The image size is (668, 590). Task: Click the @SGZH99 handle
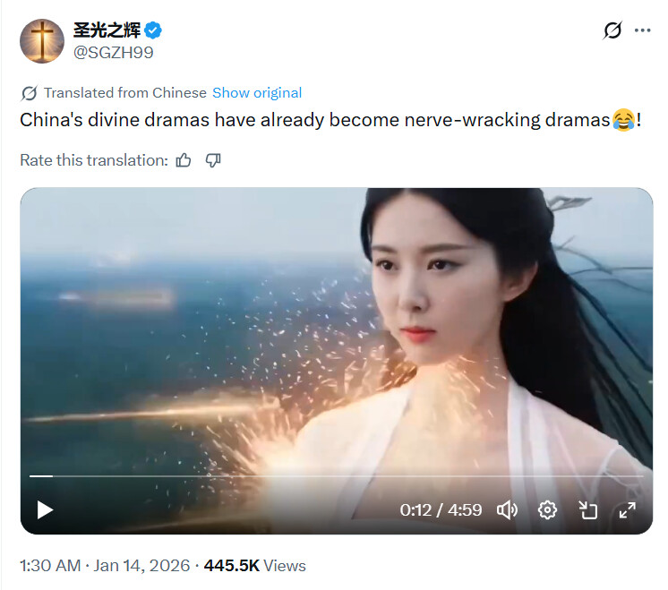114,53
